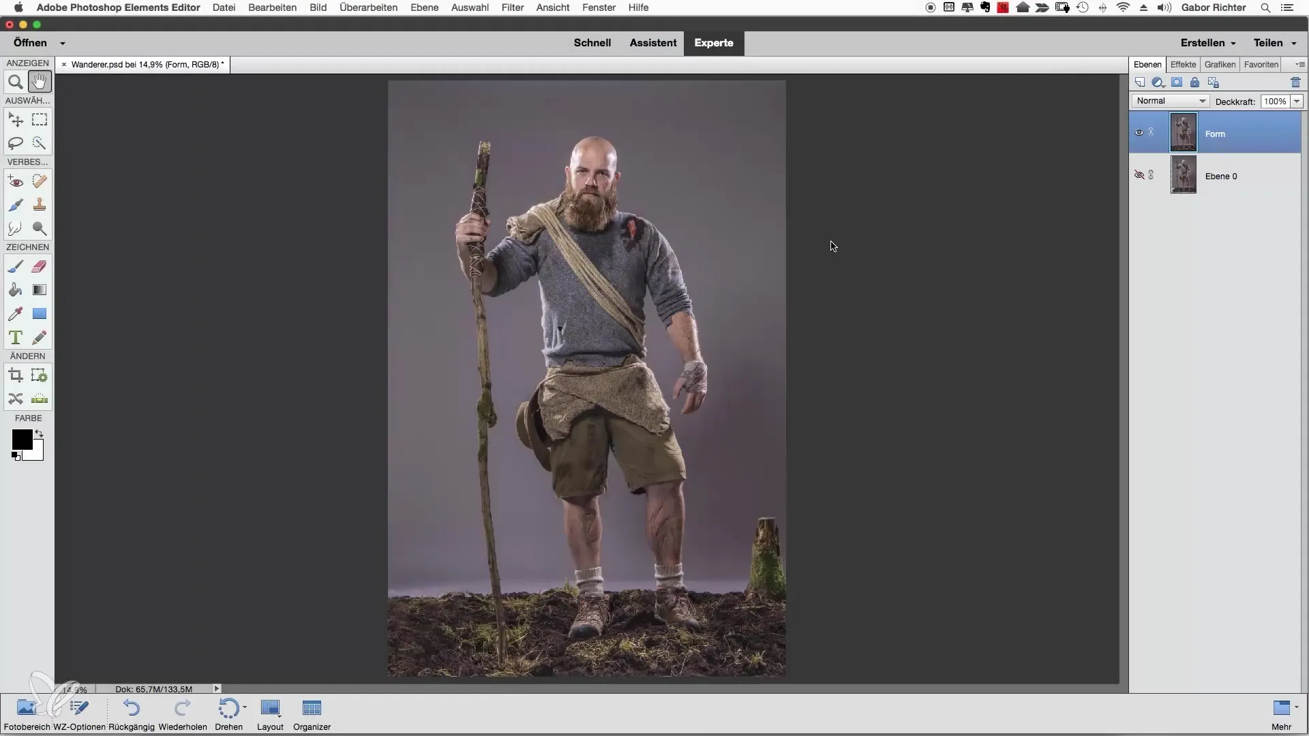Click the Rückgängig undo button
1309x736 pixels.
[x=132, y=714]
